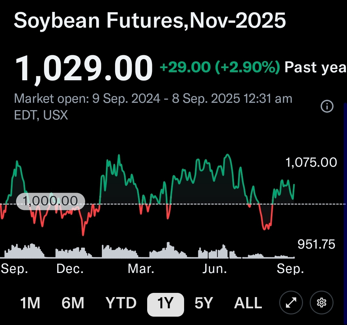This screenshot has width=347, height=325.
Task: Open chart settings gear icon
Action: click(x=322, y=303)
